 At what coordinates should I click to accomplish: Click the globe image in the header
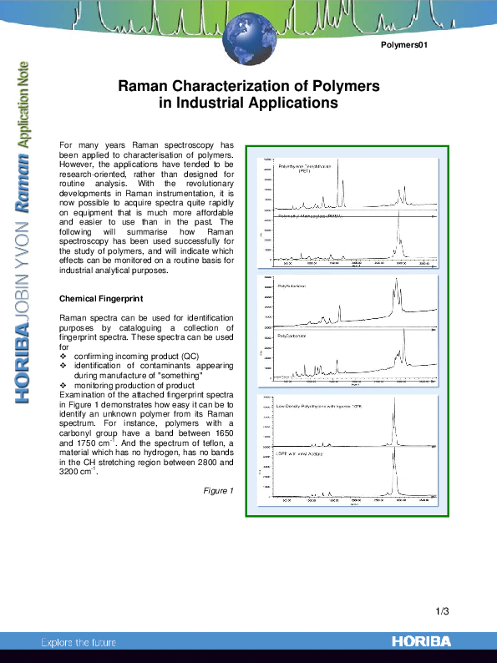click(x=250, y=38)
